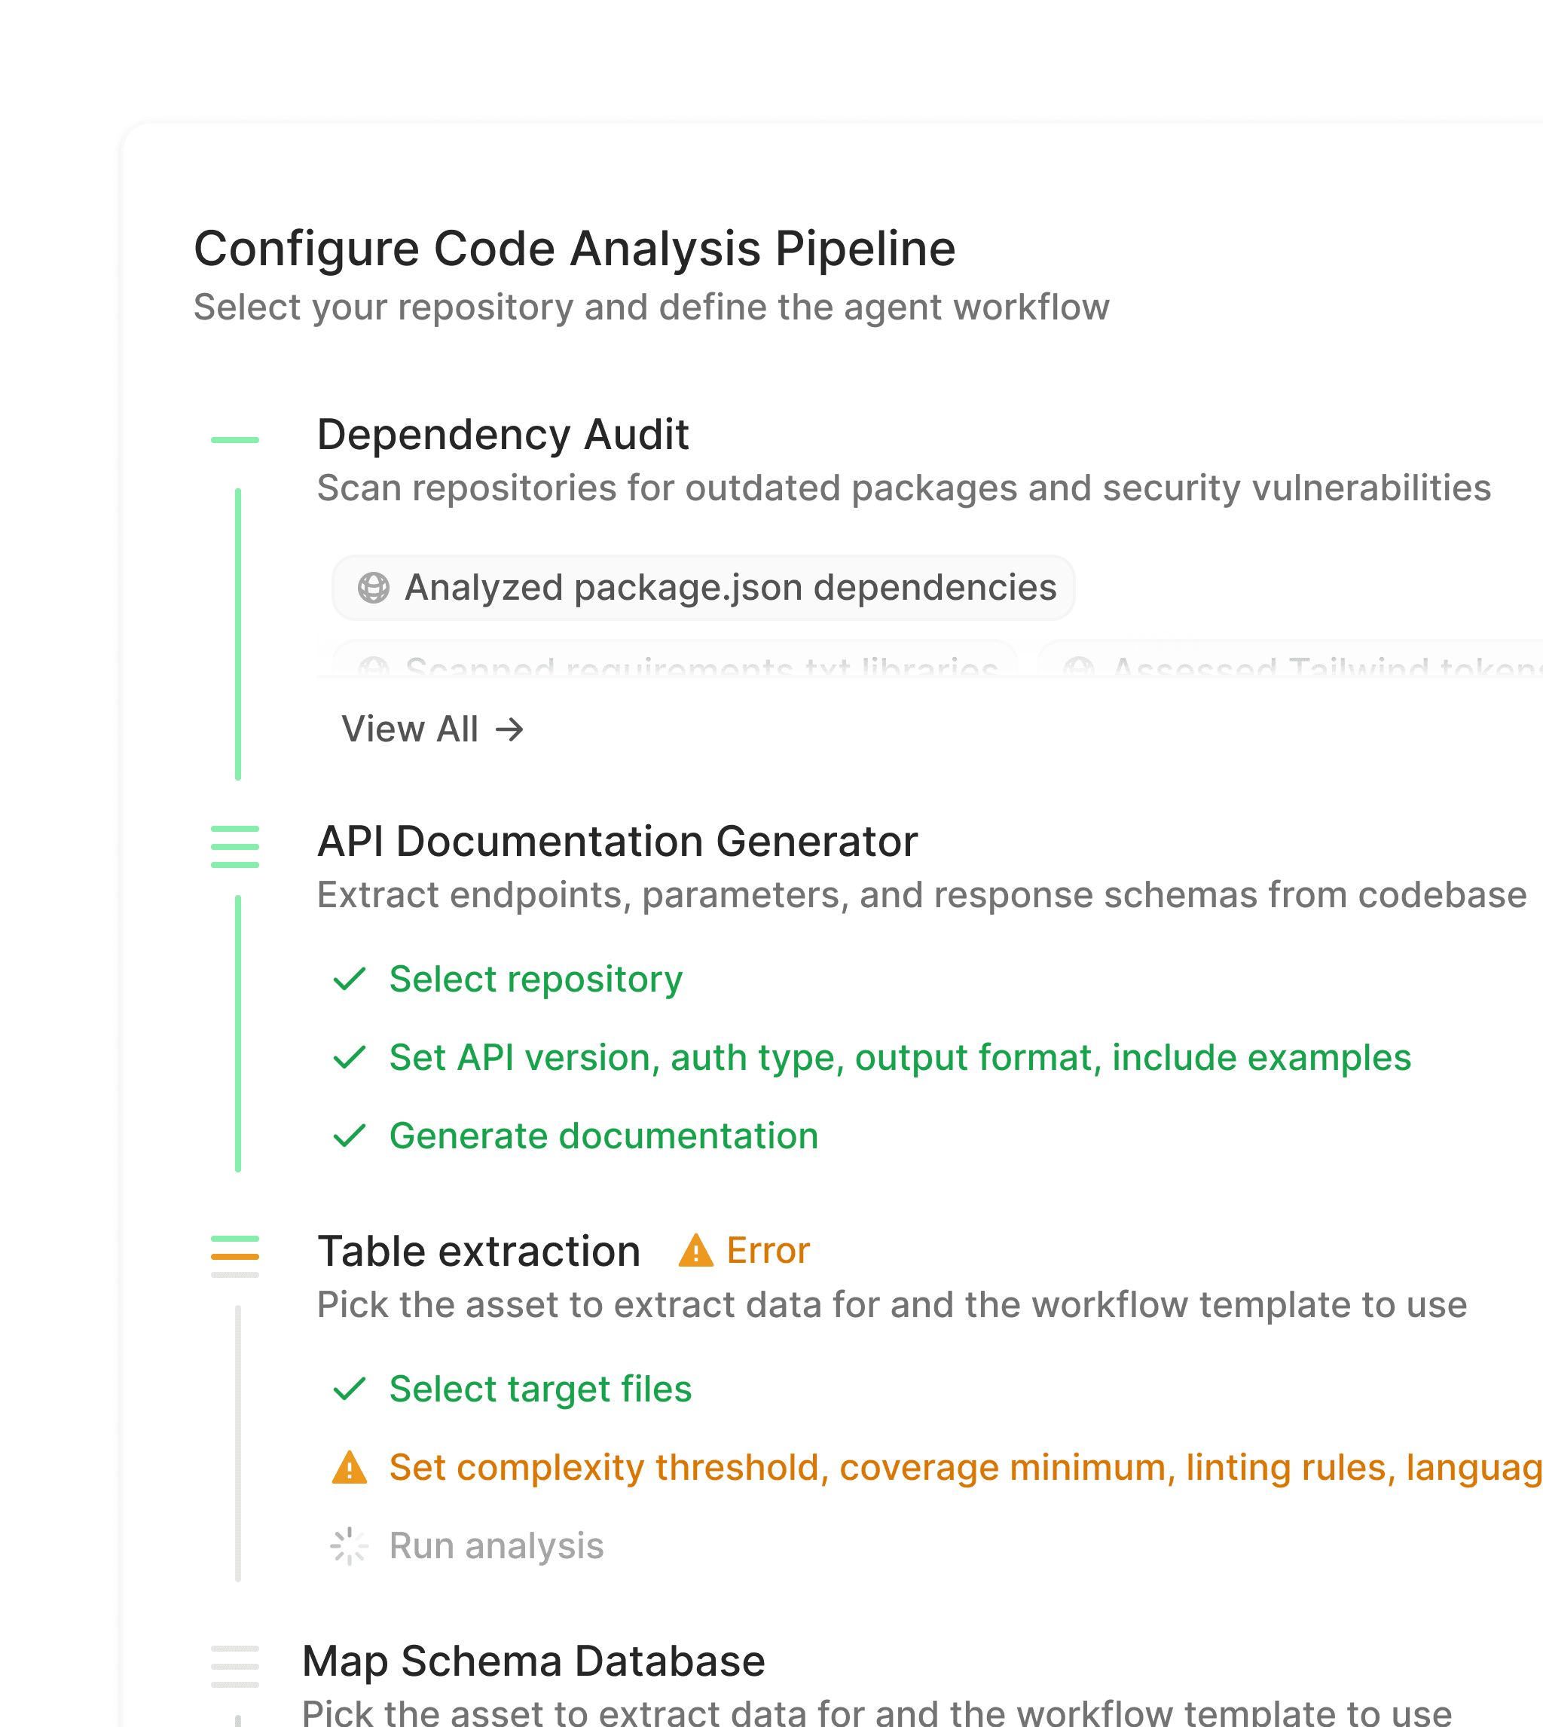This screenshot has height=1727, width=1543.
Task: Click the warning icon on complexity threshold step
Action: [350, 1468]
